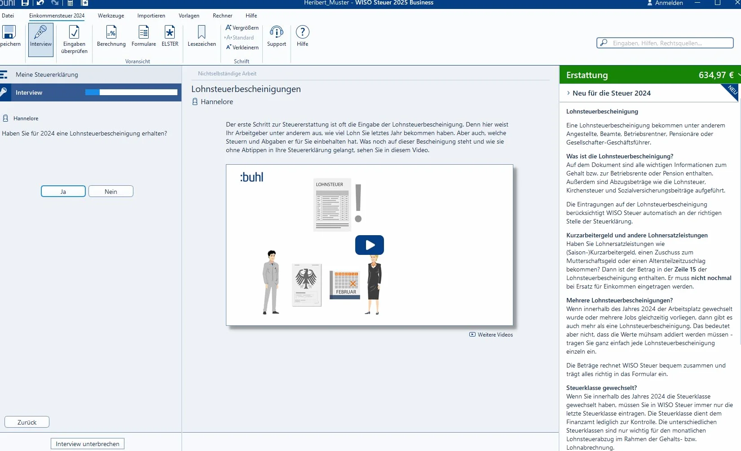
Task: Expand the Erstattung amount dropdown arrow
Action: click(739, 75)
